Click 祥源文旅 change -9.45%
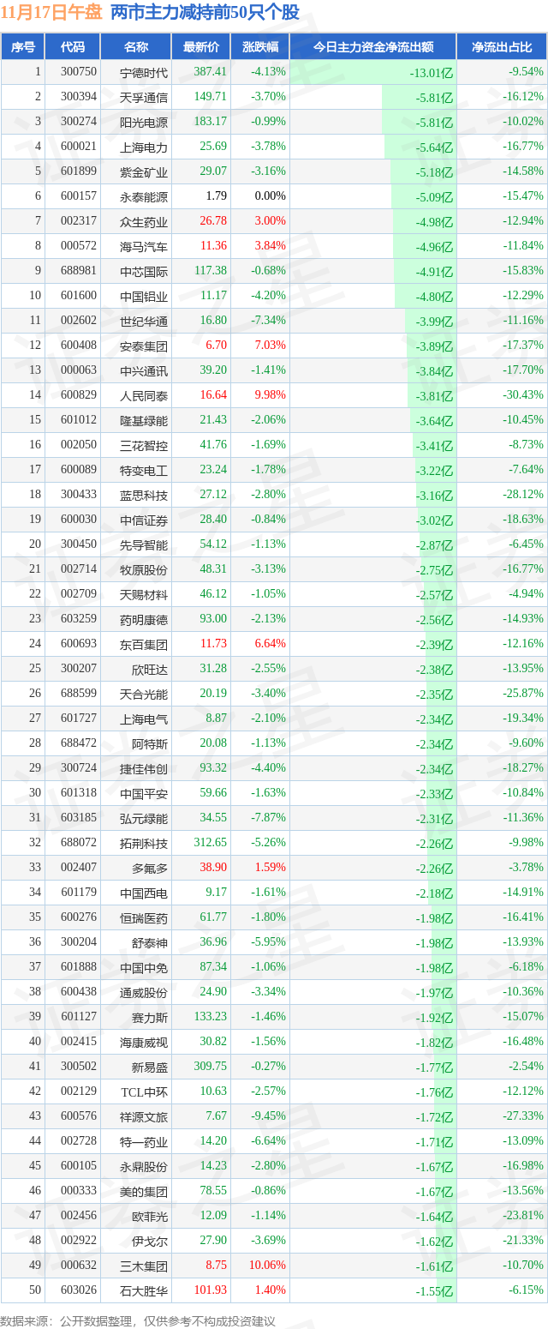Image resolution: width=548 pixels, height=1329 pixels. click(268, 1116)
